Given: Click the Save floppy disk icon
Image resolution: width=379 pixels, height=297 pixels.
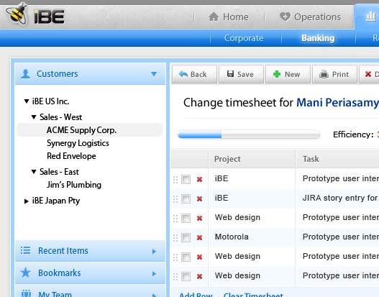Looking at the screenshot, I should (230, 73).
